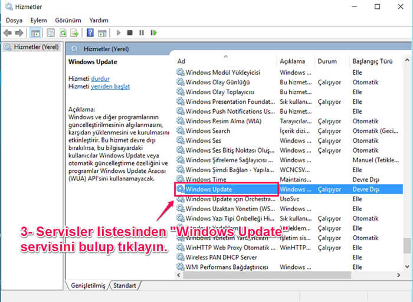
Task: Click the 'durdur' link to stop service
Action: tap(100, 79)
